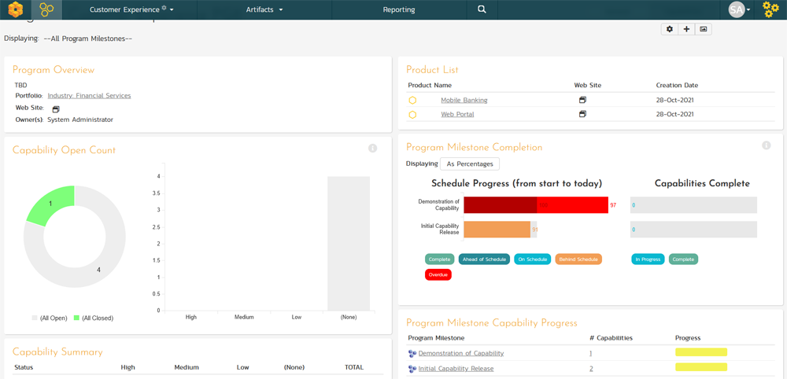Click the search magnifier icon

click(482, 9)
